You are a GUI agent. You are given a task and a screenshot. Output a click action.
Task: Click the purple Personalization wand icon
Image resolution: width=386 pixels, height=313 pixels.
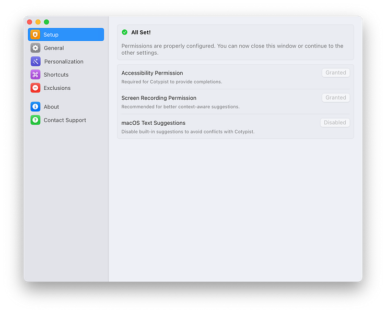[36, 62]
